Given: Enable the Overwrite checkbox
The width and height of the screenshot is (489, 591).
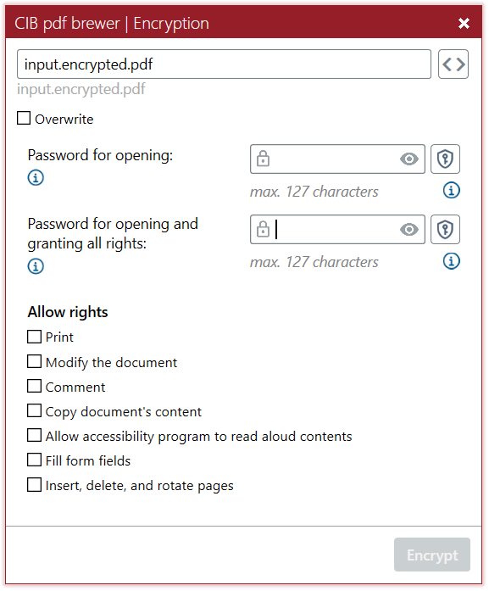Looking at the screenshot, I should [x=24, y=118].
